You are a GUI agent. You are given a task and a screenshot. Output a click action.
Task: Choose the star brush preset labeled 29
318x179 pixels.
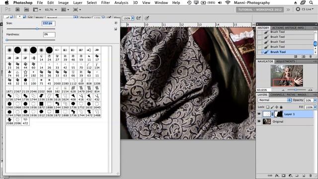(25, 74)
